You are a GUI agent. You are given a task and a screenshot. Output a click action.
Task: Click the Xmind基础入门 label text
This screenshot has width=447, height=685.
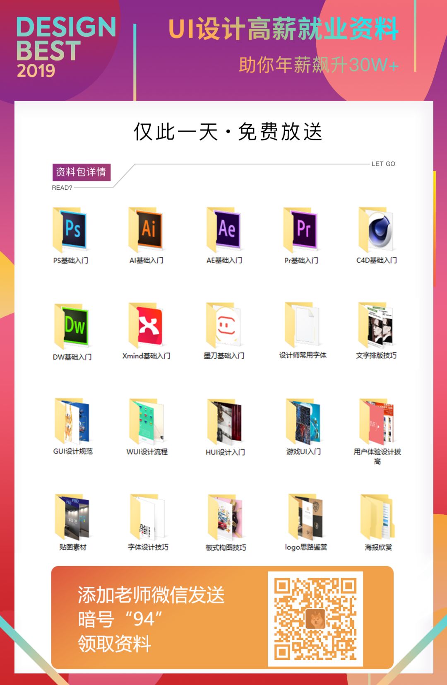pyautogui.click(x=146, y=356)
